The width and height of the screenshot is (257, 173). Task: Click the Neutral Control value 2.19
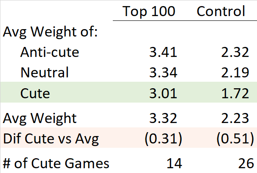[235, 73]
